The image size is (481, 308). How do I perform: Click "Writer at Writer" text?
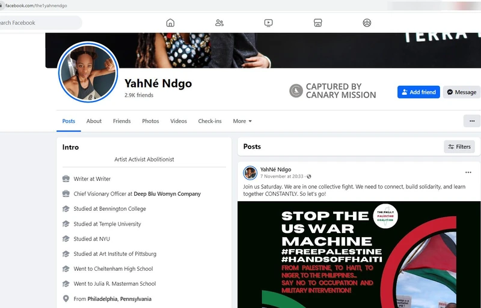point(92,179)
